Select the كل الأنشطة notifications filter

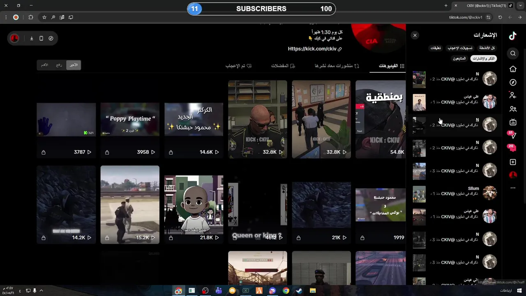coord(487,48)
